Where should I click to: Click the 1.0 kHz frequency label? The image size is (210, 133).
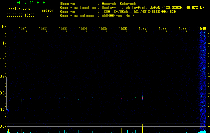[3, 60]
